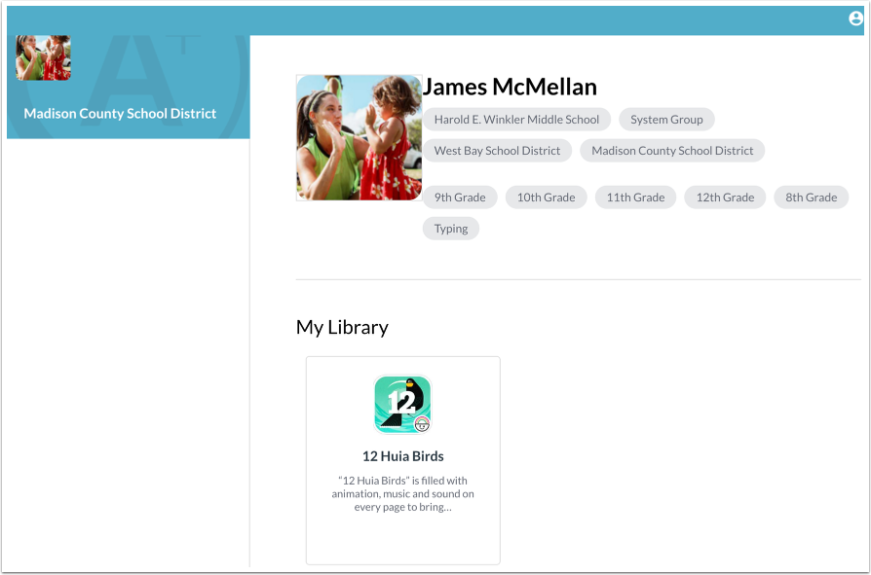The image size is (871, 575).
Task: Select the Madison County School District tag
Action: 671,150
